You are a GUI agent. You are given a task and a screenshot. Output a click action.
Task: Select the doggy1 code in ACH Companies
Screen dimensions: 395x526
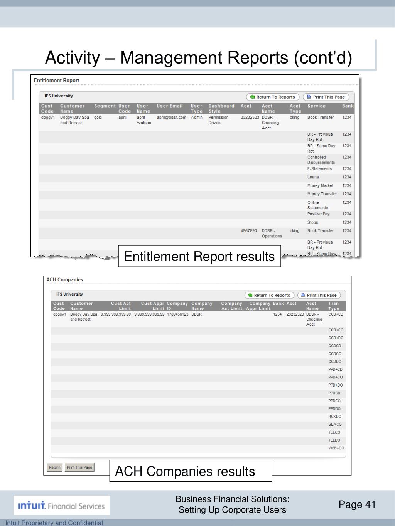click(x=59, y=314)
